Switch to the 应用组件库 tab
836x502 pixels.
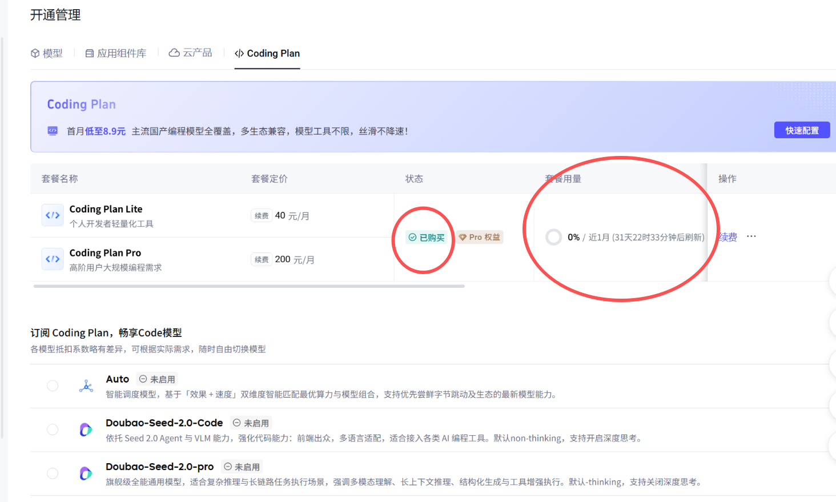point(116,53)
